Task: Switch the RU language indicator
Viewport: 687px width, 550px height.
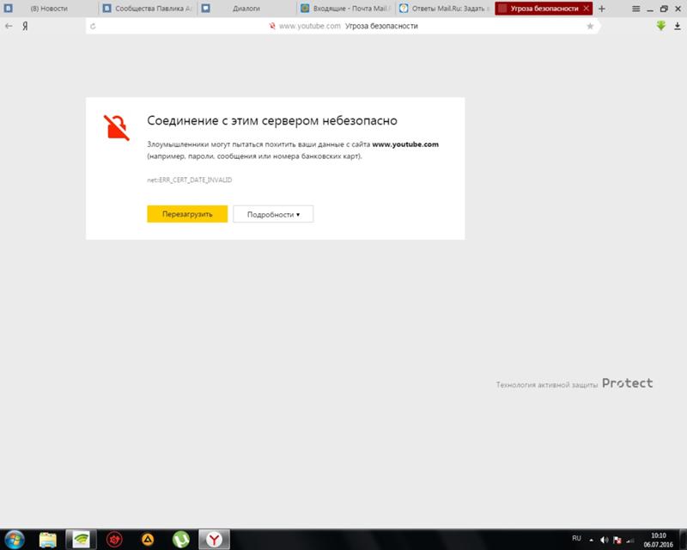Action: tap(576, 538)
